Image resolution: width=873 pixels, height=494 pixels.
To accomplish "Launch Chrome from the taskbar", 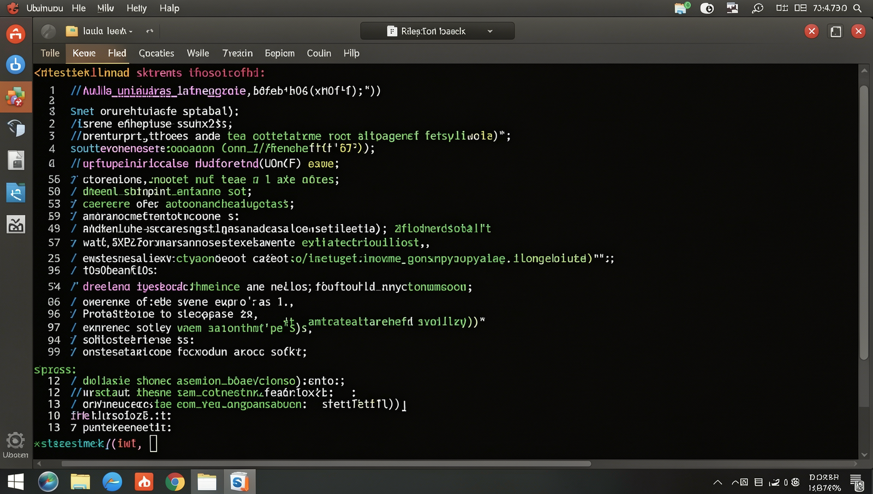I will click(x=175, y=482).
